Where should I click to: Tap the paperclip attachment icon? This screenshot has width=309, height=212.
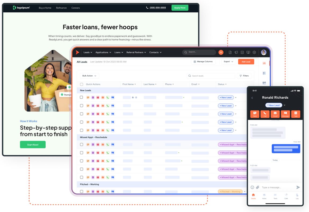258,187
